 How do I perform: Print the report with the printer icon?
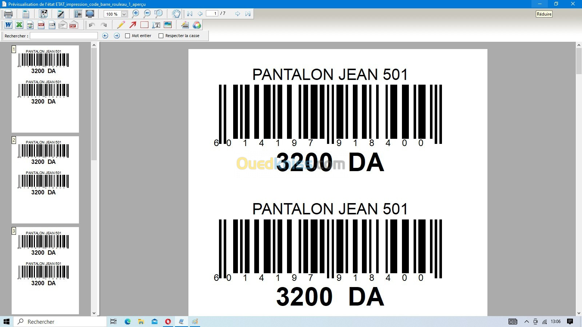[8, 14]
